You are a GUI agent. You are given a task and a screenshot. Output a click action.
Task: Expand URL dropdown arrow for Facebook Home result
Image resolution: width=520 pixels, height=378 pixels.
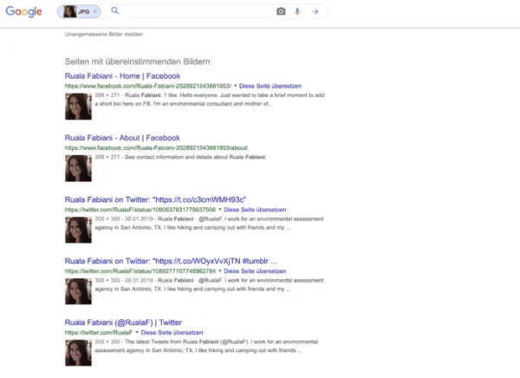coord(236,86)
